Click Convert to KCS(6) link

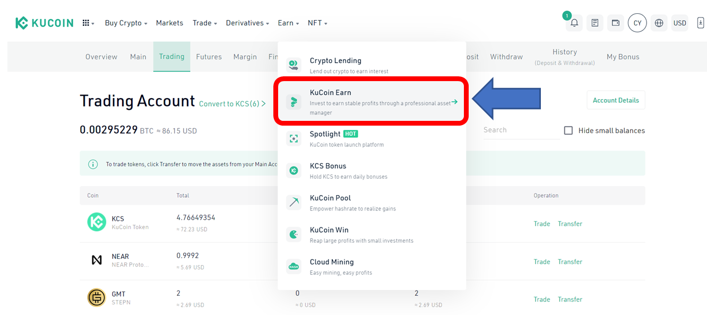232,104
